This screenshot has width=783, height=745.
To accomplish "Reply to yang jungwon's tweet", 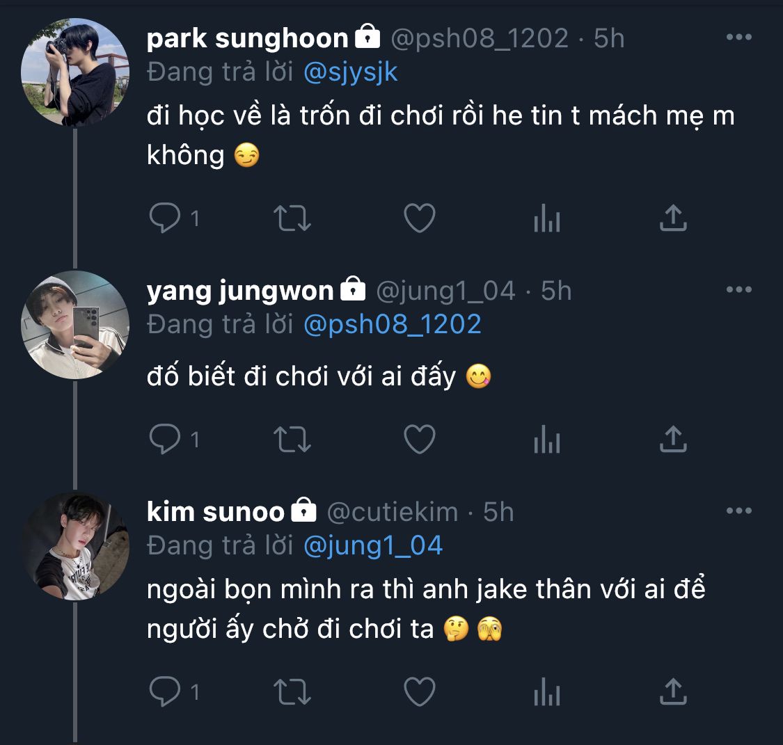I will [165, 440].
